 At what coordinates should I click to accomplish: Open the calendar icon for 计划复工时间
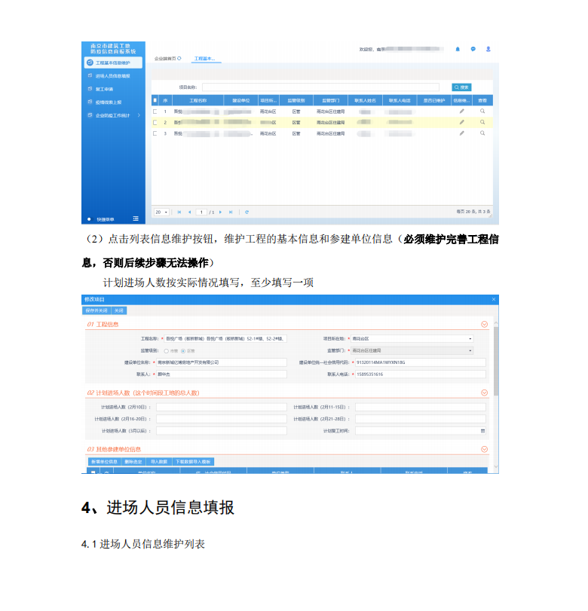tap(482, 431)
